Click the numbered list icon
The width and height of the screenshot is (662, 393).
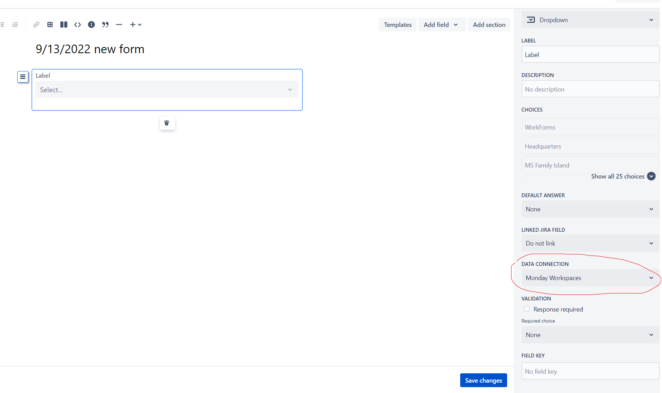point(15,25)
